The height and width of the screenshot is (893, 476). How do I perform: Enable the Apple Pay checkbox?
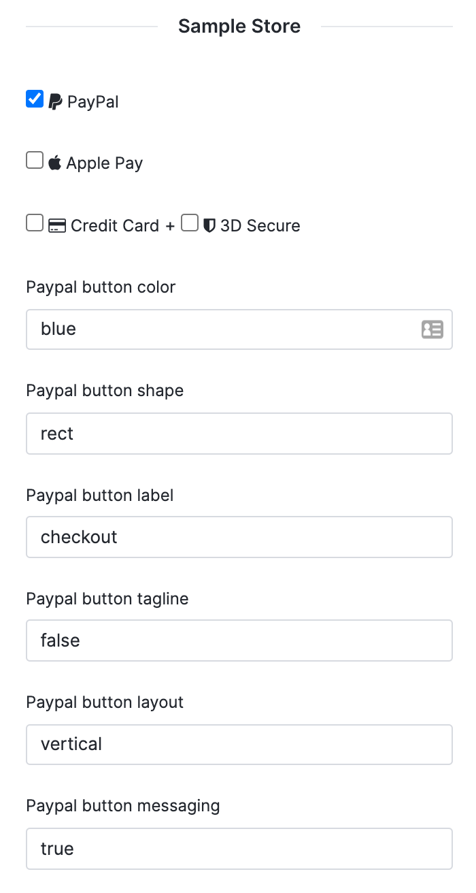[35, 161]
